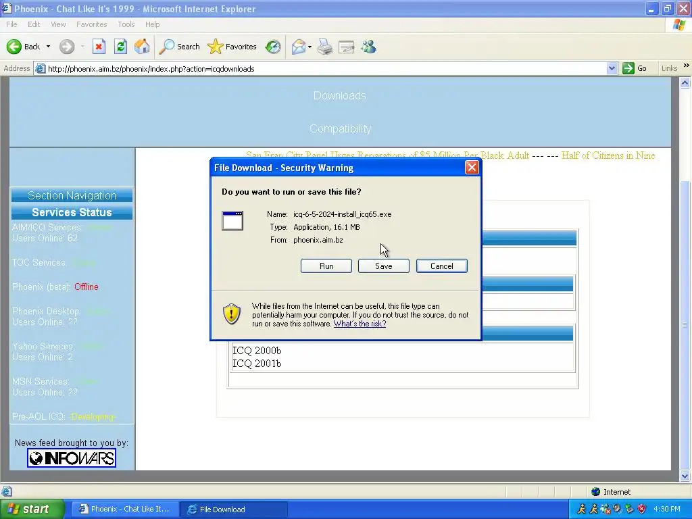Refresh the page with the green arrows icon
Viewport: 692px width, 519px height.
[120, 47]
